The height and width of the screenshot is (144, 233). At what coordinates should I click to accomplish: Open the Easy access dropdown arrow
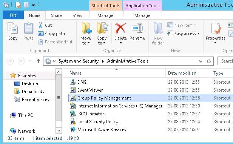198,34
